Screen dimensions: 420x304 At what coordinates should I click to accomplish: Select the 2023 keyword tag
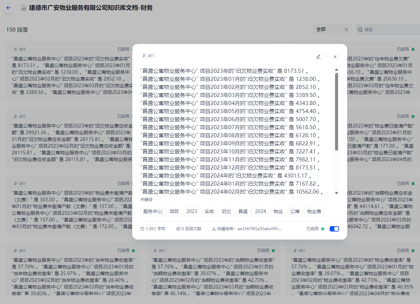click(x=192, y=211)
